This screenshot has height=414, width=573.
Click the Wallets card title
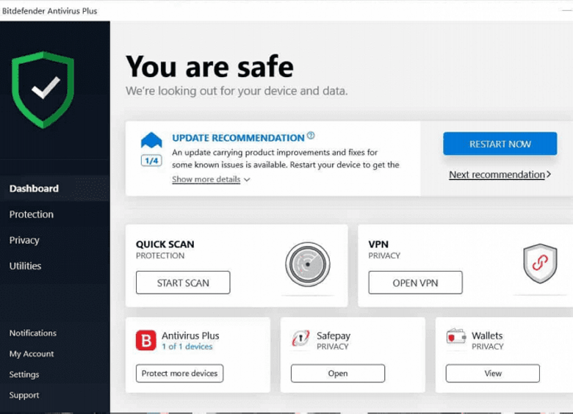pyautogui.click(x=487, y=335)
